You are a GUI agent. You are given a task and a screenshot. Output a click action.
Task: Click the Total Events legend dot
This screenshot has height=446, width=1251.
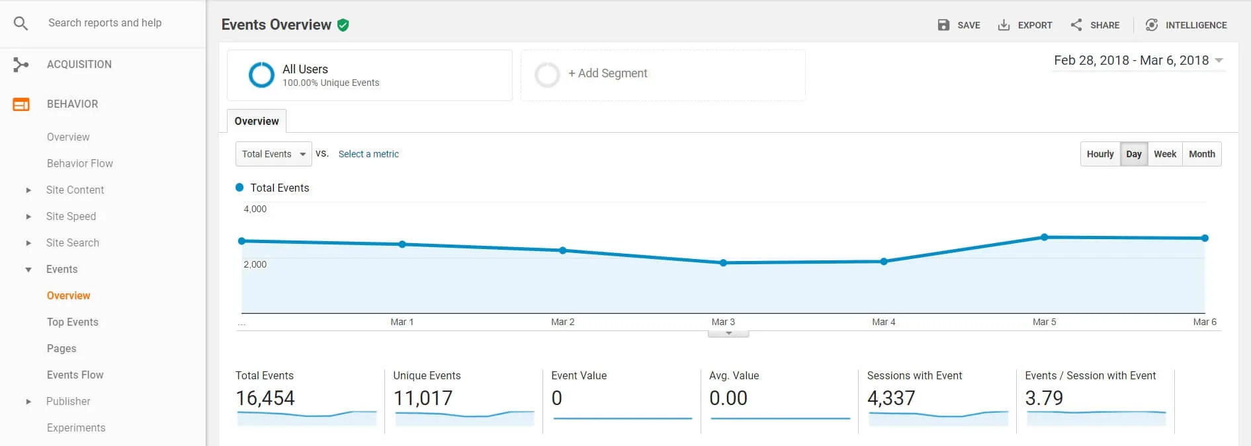tap(239, 188)
